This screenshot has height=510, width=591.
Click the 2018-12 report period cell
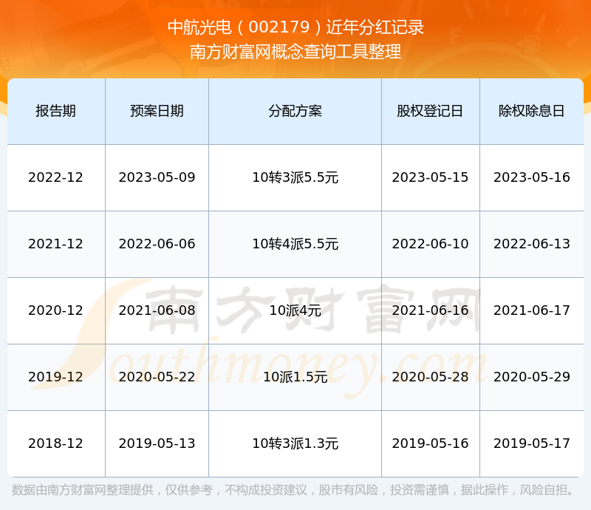point(56,443)
